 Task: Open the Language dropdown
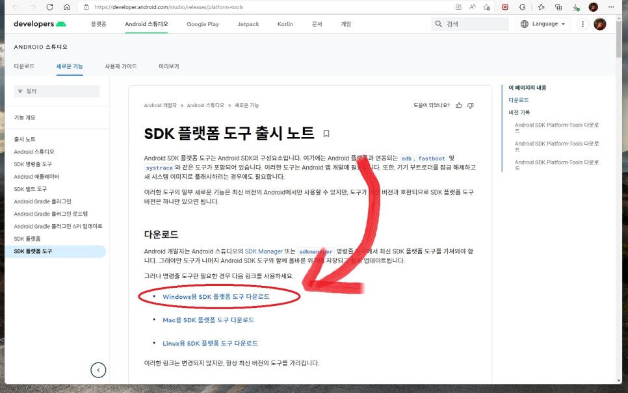543,24
